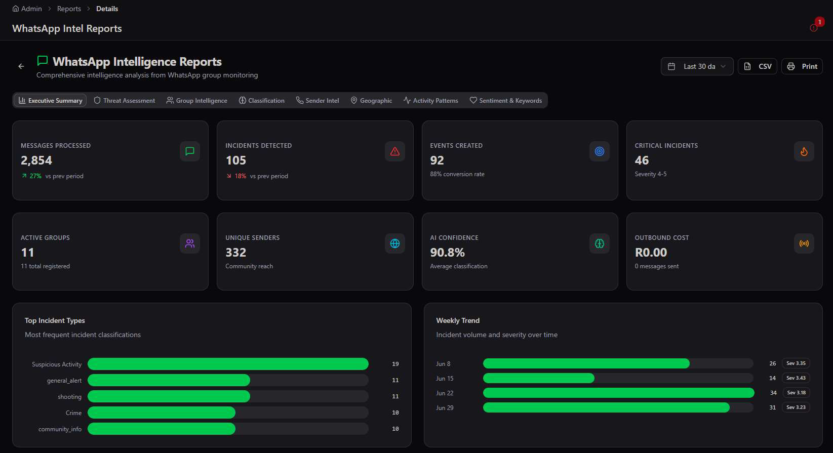Viewport: 833px width, 453px height.
Task: Export the report with the CSV button
Action: coord(758,66)
